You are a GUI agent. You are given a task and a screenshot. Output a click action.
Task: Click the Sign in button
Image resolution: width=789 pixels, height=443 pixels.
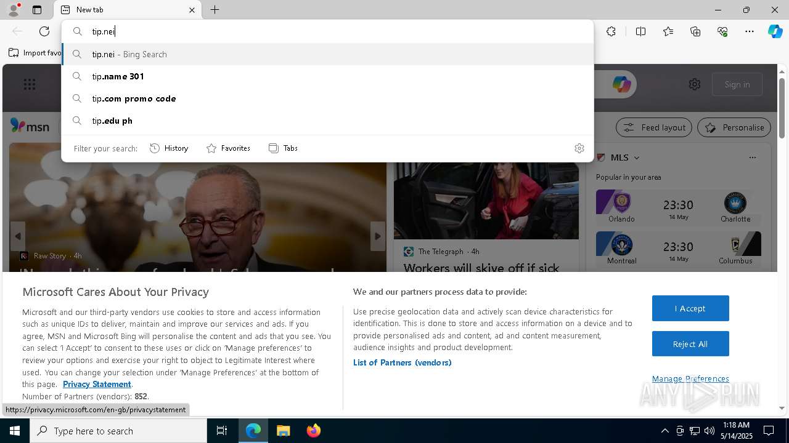pos(737,84)
